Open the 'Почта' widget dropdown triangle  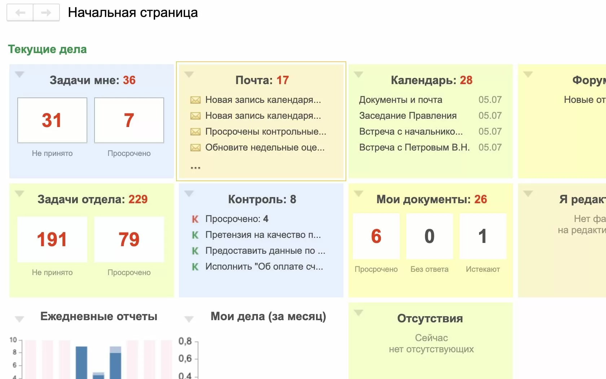189,74
